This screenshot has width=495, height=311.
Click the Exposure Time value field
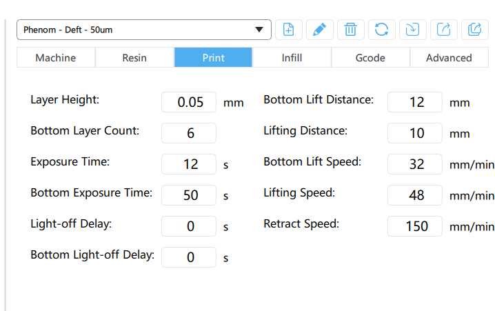point(189,164)
